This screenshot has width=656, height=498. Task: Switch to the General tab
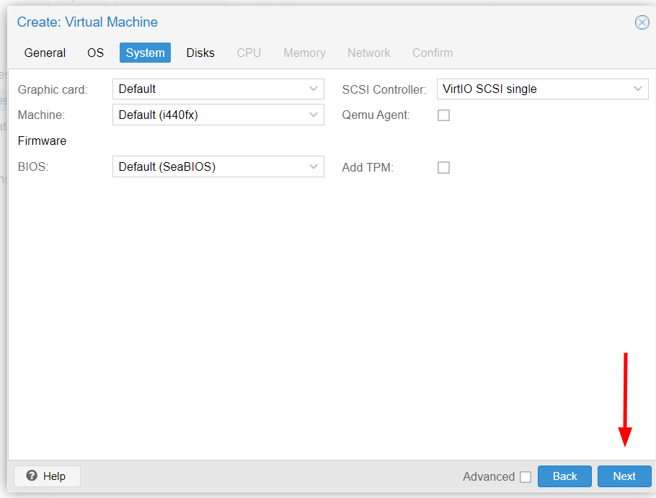pyautogui.click(x=45, y=53)
